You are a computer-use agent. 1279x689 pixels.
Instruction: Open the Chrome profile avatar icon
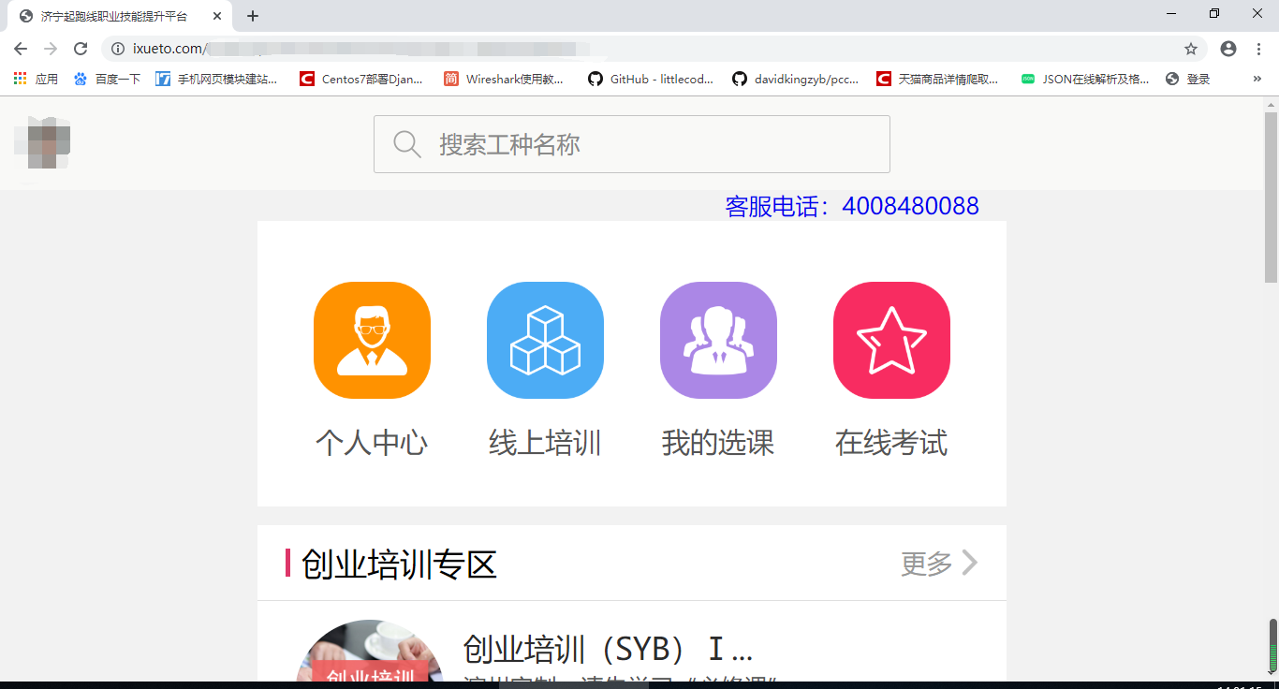tap(1228, 49)
